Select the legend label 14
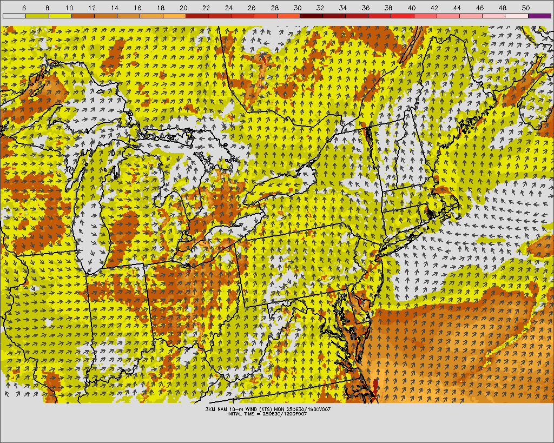 (x=115, y=8)
